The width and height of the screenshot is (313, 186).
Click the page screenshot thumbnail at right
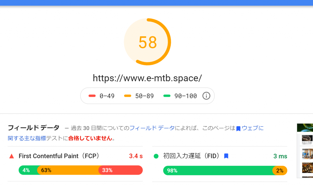pyautogui.click(x=305, y=151)
